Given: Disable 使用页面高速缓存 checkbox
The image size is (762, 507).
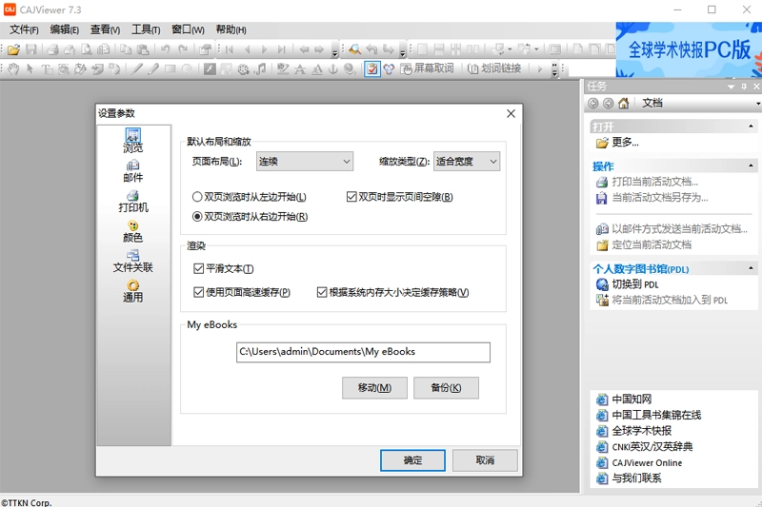Looking at the screenshot, I should click(x=199, y=292).
